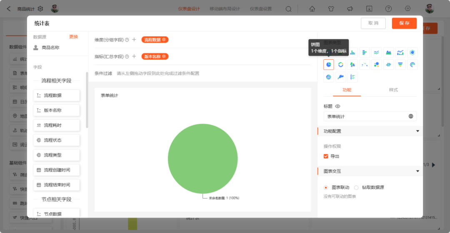
Task: Click the 表单统计 title input field
Action: [370, 116]
